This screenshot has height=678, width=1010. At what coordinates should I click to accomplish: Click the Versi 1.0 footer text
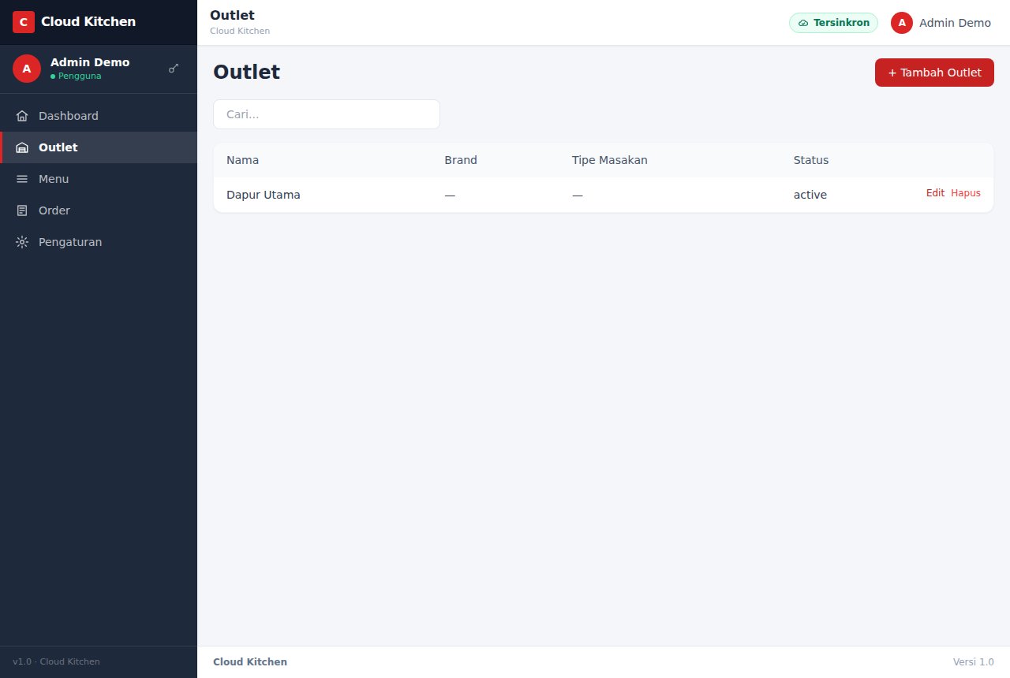(974, 662)
